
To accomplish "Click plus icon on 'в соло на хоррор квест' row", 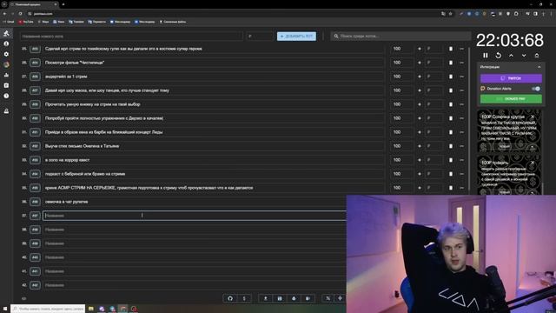I will point(420,160).
